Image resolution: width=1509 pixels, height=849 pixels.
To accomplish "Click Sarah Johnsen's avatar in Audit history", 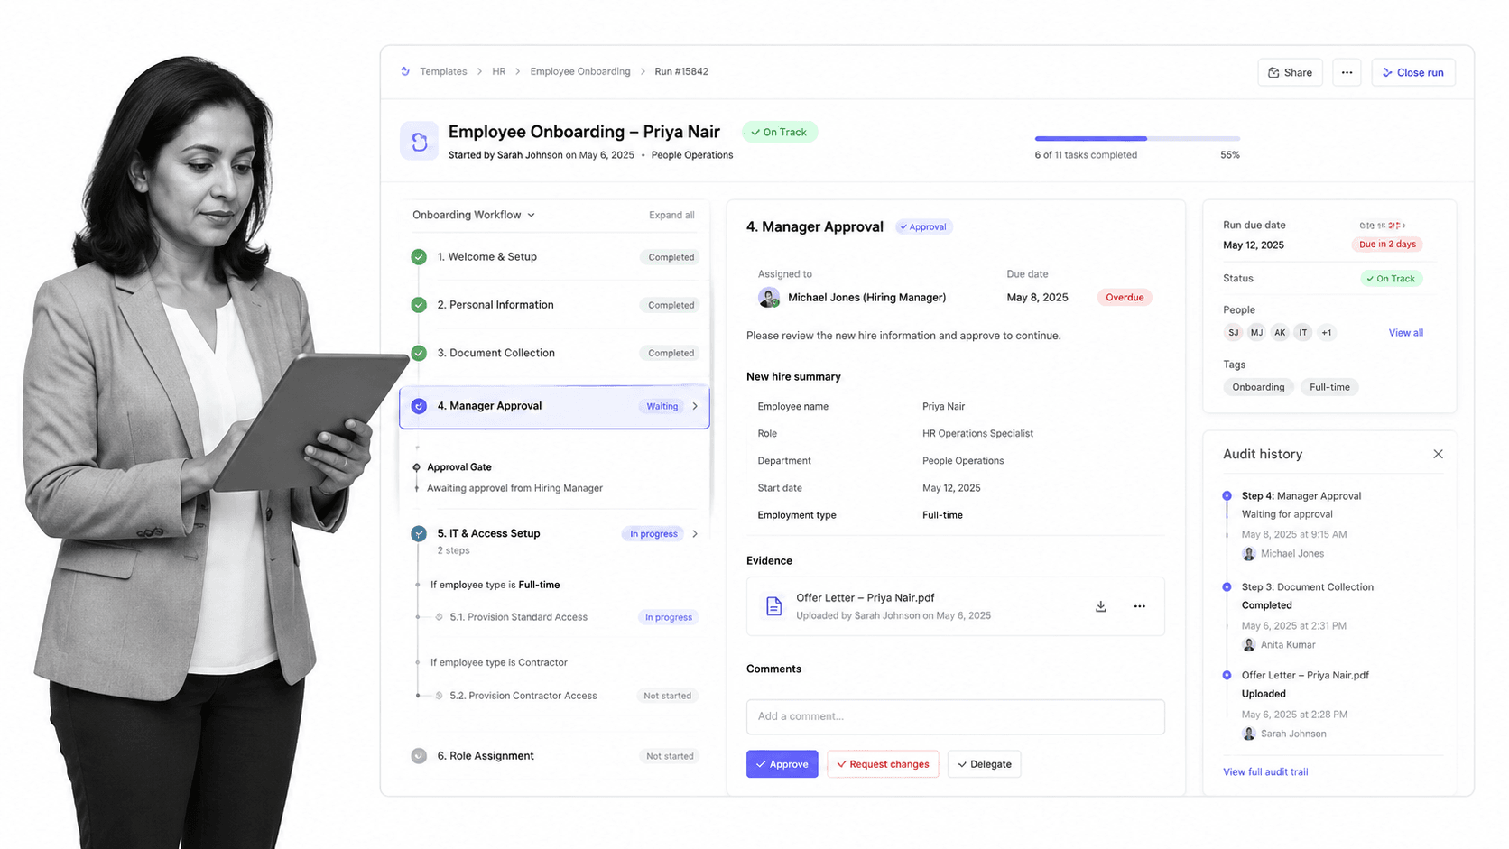I will 1249,734.
